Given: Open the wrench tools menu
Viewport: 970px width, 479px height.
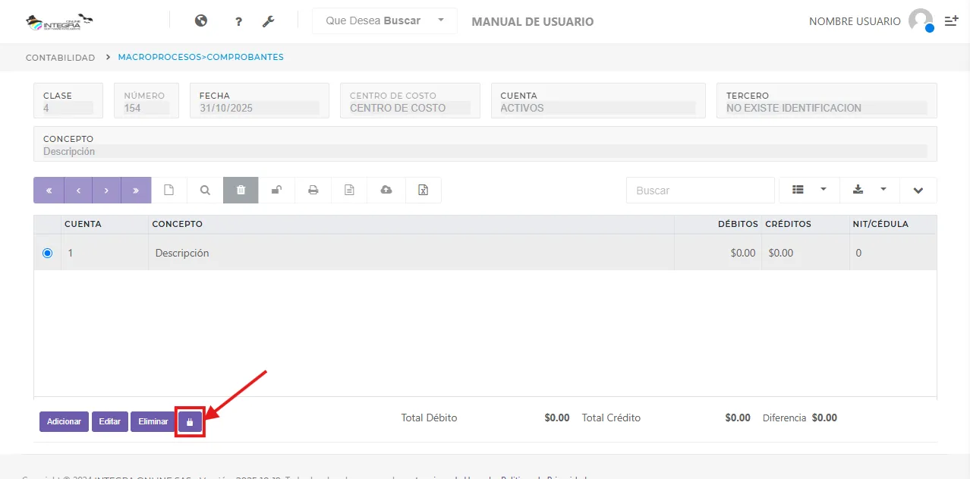Looking at the screenshot, I should pos(268,20).
